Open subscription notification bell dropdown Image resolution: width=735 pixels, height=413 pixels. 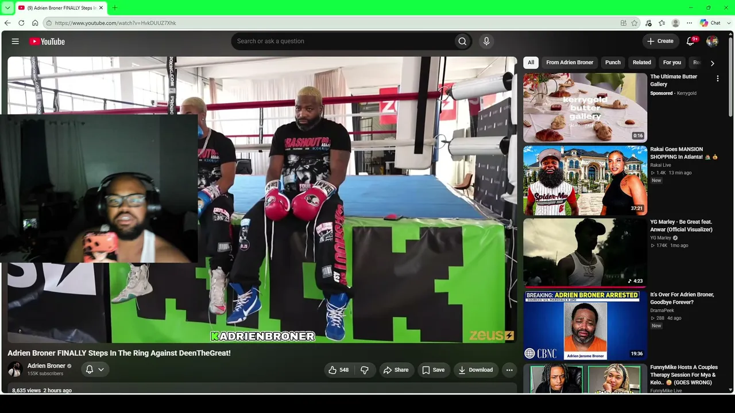coord(95,370)
